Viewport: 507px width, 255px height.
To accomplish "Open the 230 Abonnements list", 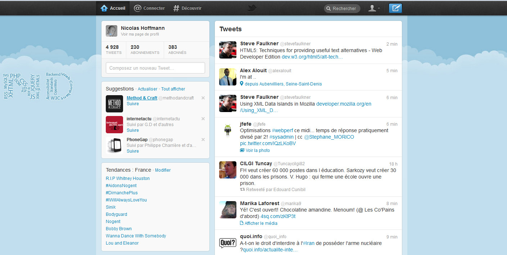I will [145, 50].
